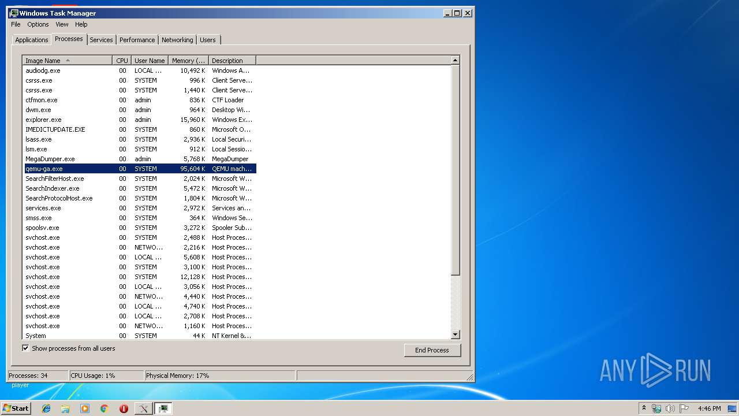Sort by the Description column header
This screenshot has width=739, height=416.
point(232,61)
